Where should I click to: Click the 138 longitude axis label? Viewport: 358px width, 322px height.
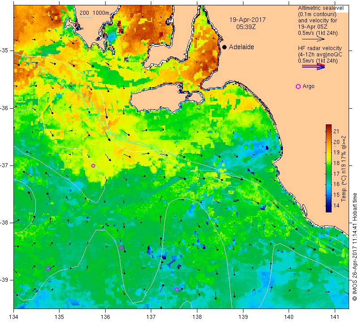(x=197, y=317)
